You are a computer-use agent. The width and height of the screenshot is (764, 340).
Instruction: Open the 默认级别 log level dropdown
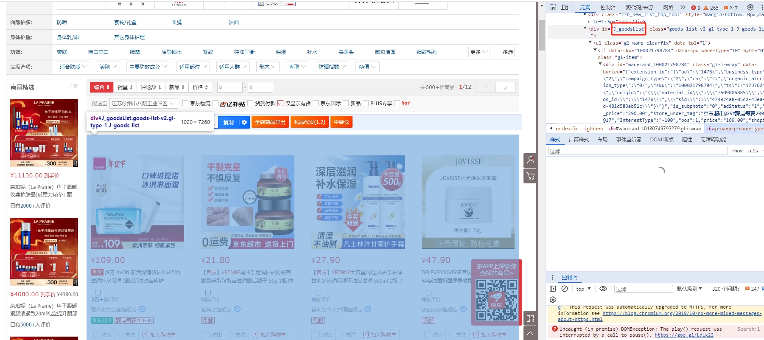point(689,289)
